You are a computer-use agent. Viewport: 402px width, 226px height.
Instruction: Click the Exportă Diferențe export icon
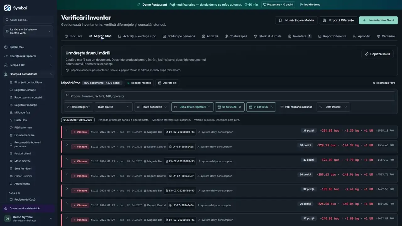(324, 20)
